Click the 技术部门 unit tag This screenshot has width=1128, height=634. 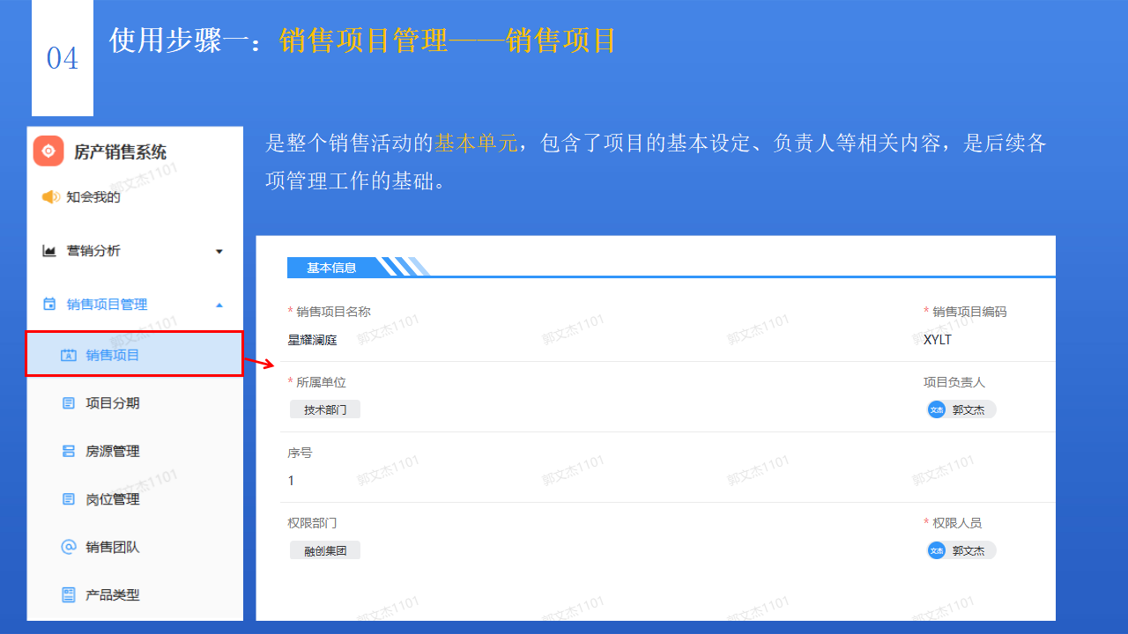click(x=324, y=409)
